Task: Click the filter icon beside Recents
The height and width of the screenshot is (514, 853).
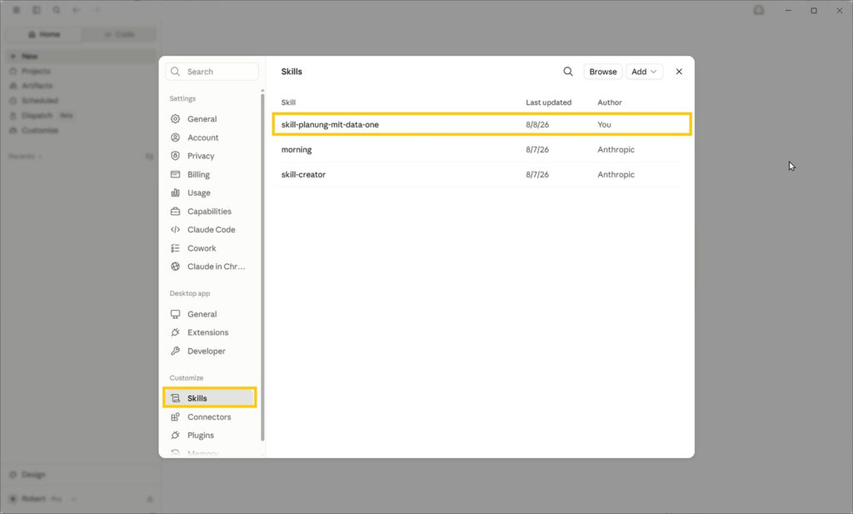Action: point(149,157)
